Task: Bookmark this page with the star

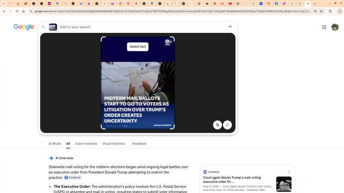Action: tap(321, 11)
